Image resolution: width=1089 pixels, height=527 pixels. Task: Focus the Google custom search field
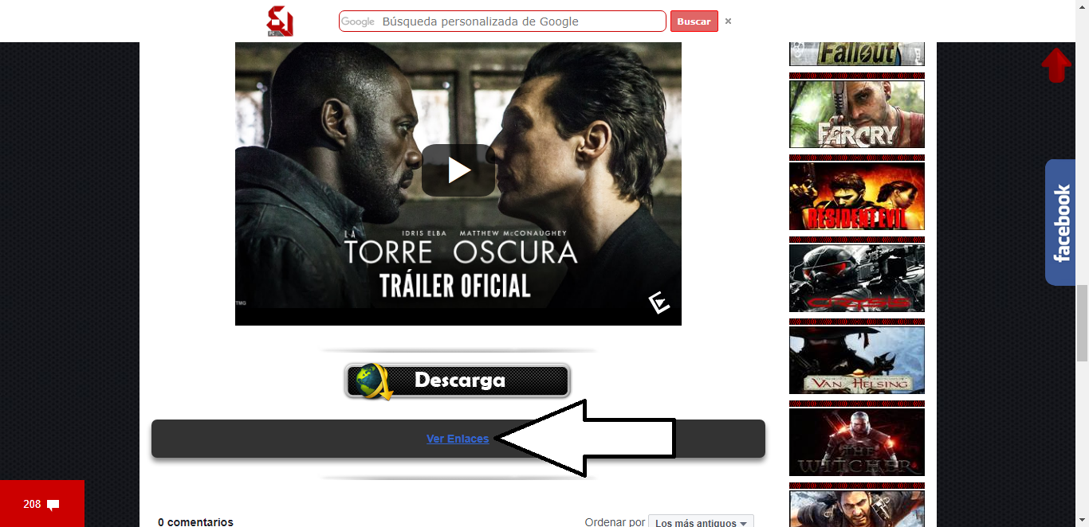click(502, 21)
